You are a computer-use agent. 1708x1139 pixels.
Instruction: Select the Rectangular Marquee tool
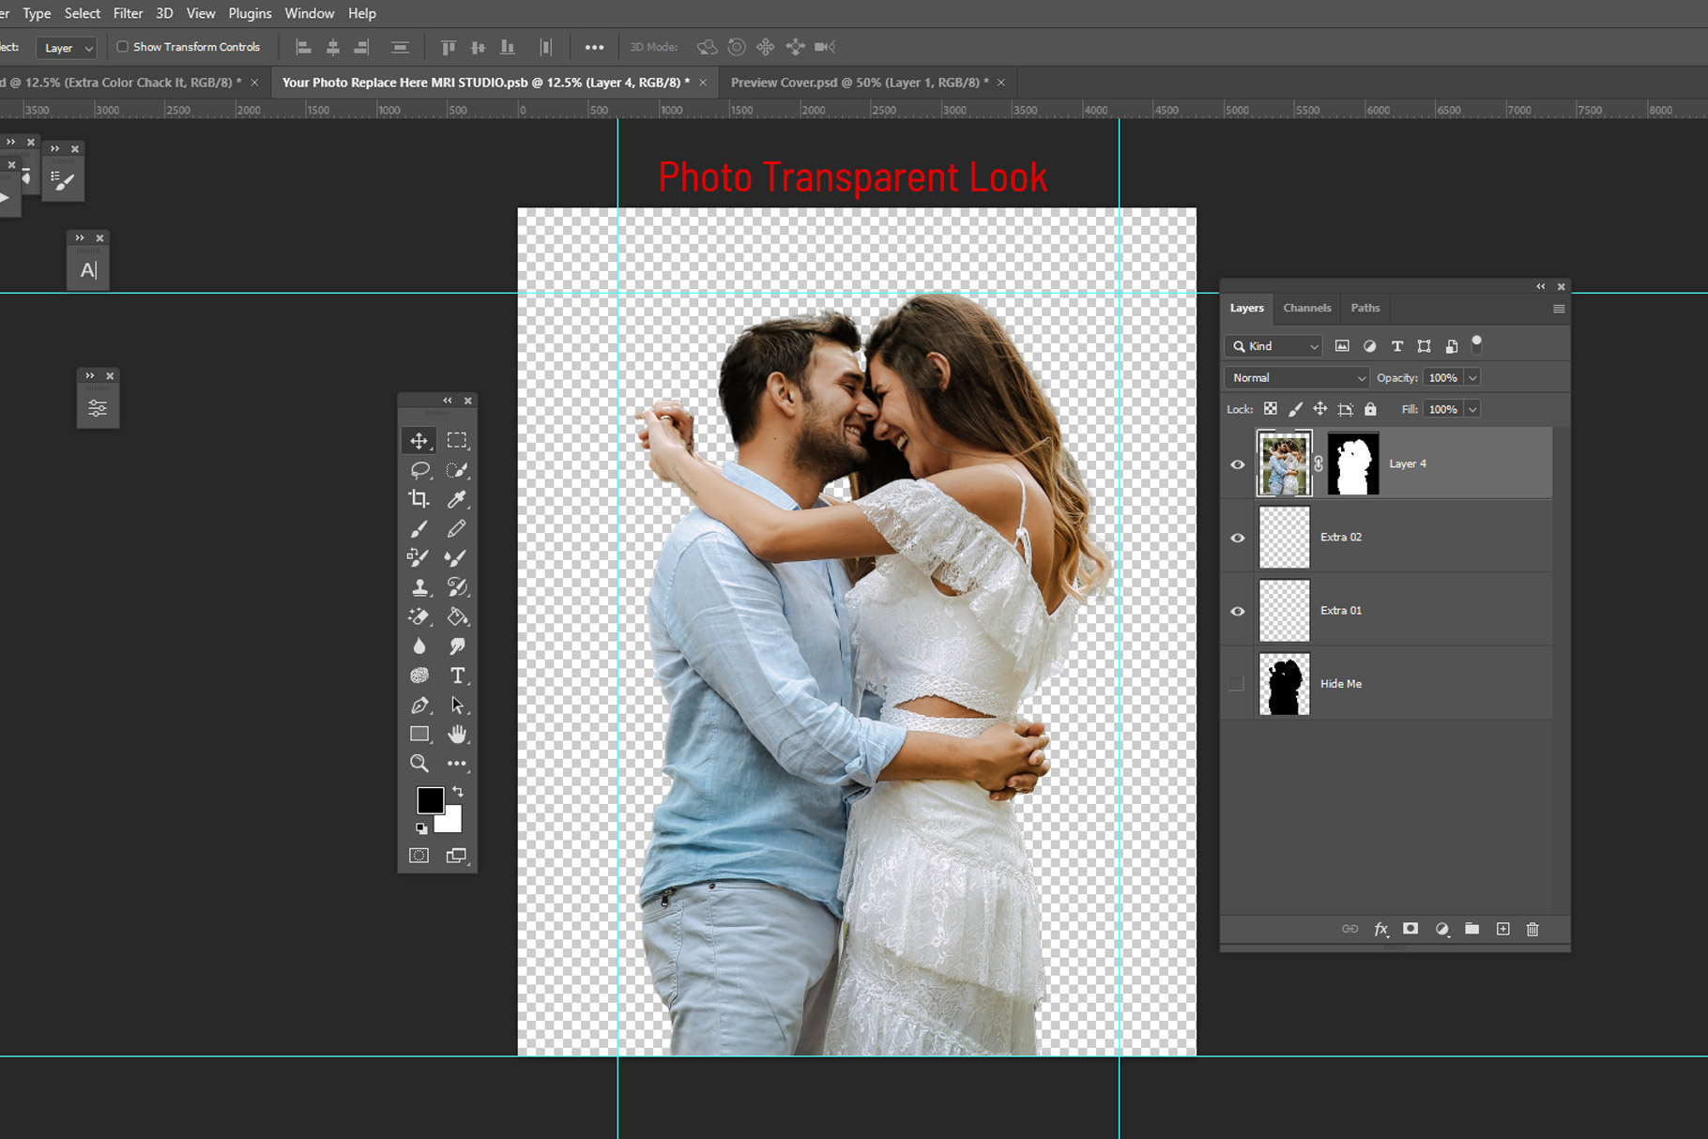pos(457,440)
